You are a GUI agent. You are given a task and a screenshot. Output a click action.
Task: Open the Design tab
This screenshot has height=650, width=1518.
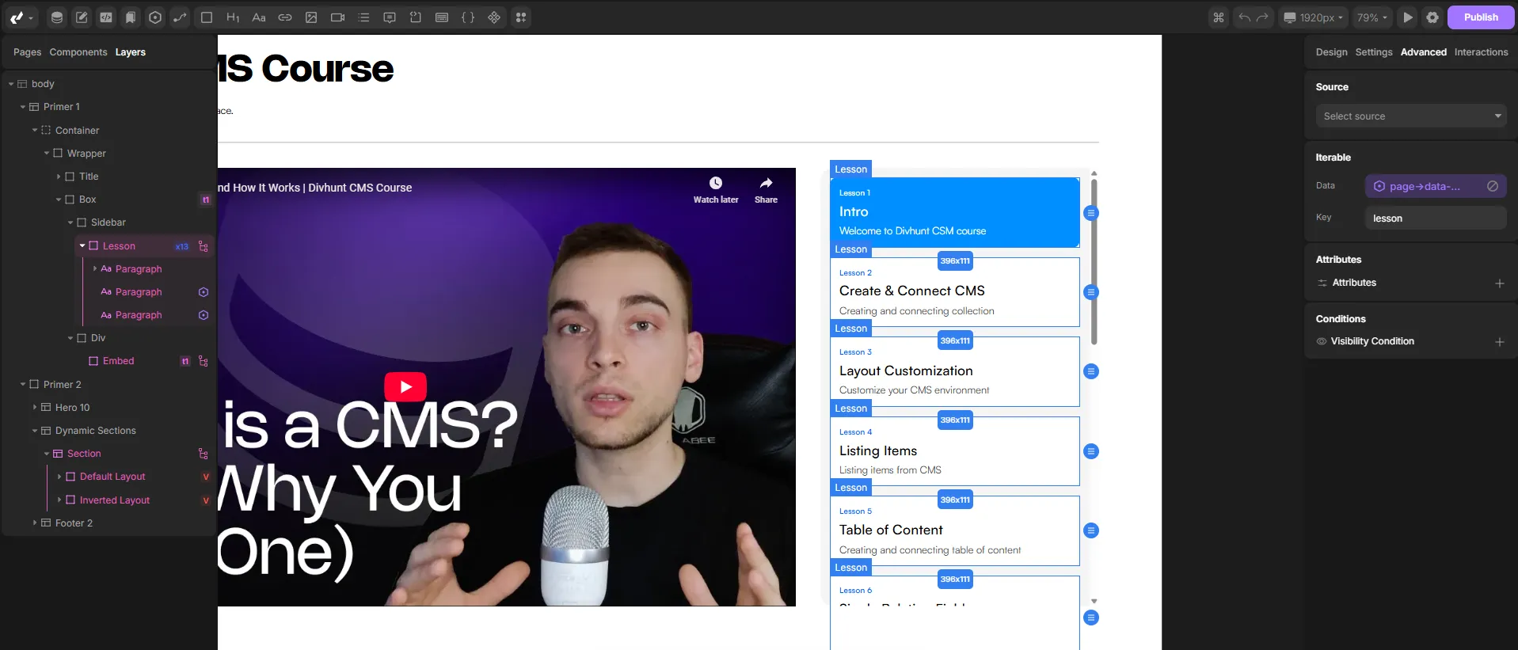pyautogui.click(x=1331, y=52)
